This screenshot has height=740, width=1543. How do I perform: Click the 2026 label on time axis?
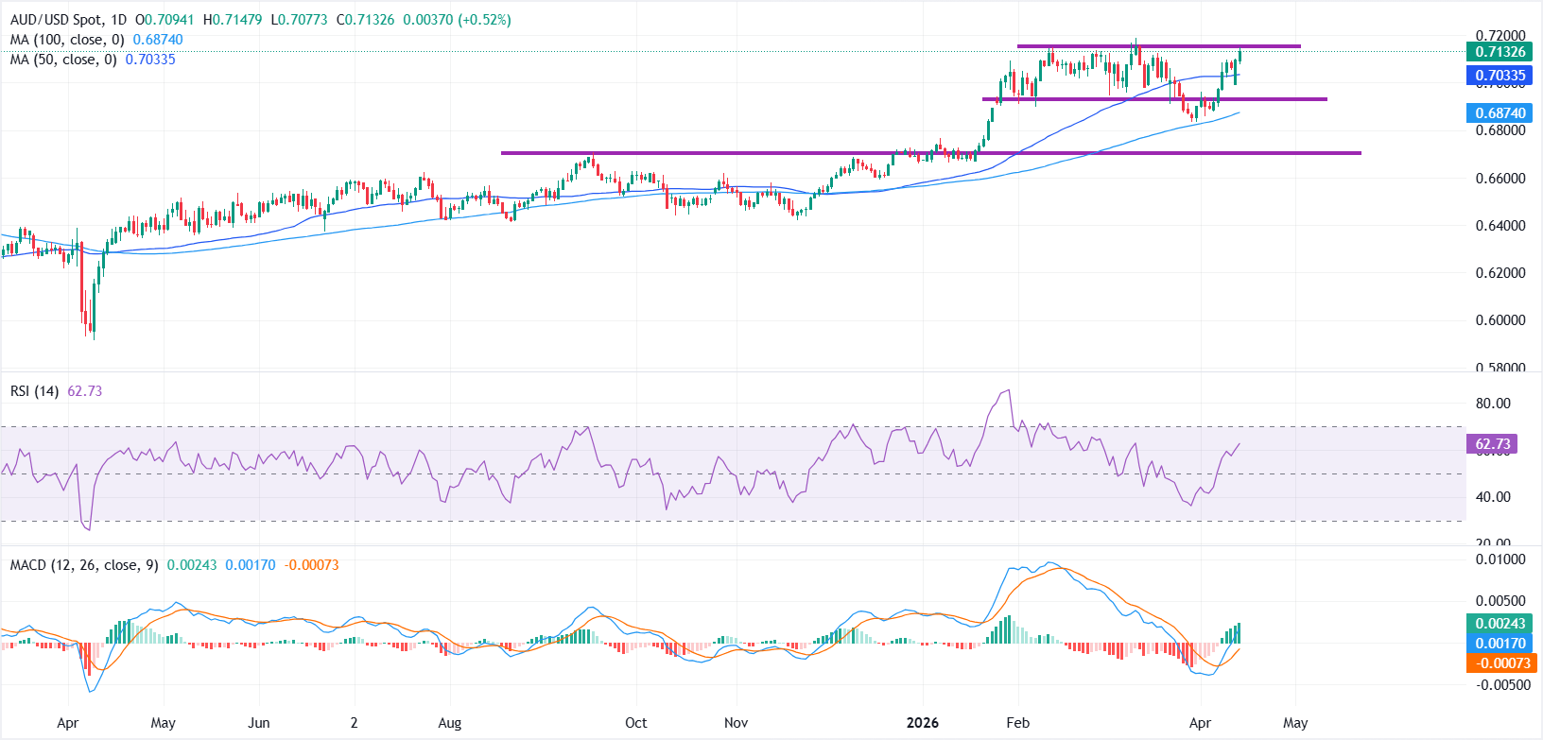click(x=922, y=723)
